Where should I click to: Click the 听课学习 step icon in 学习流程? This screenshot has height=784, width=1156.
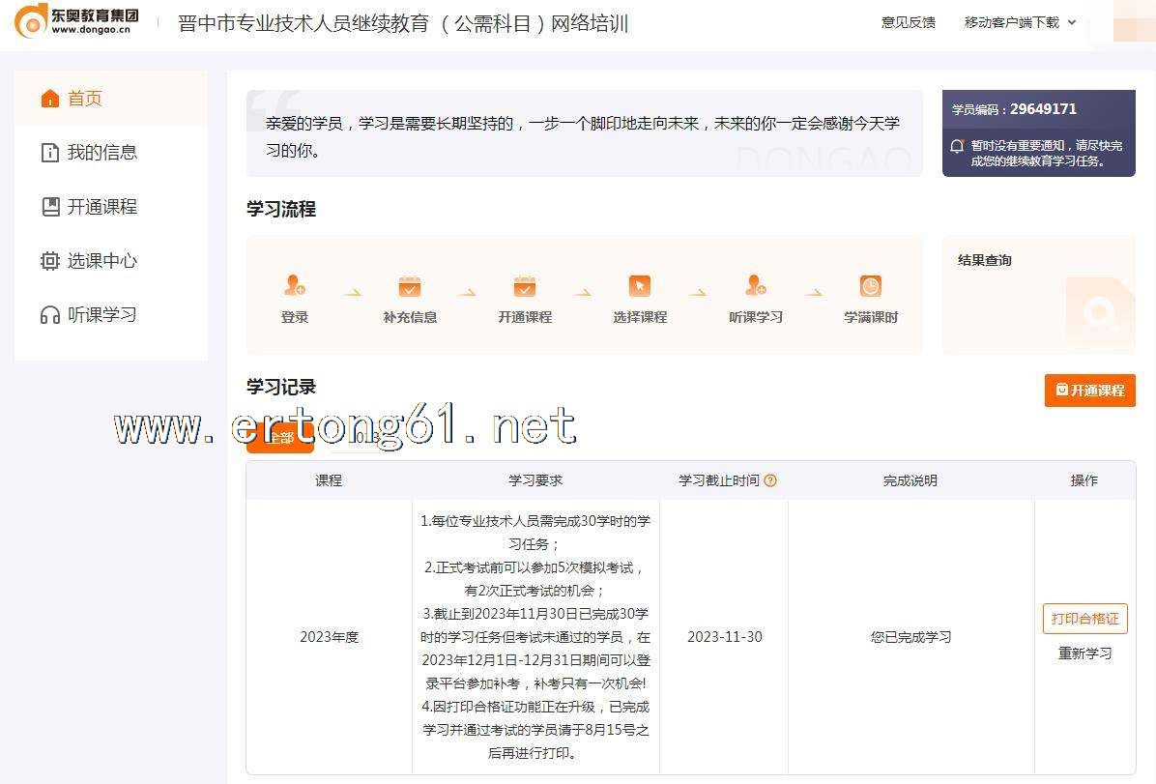point(756,286)
